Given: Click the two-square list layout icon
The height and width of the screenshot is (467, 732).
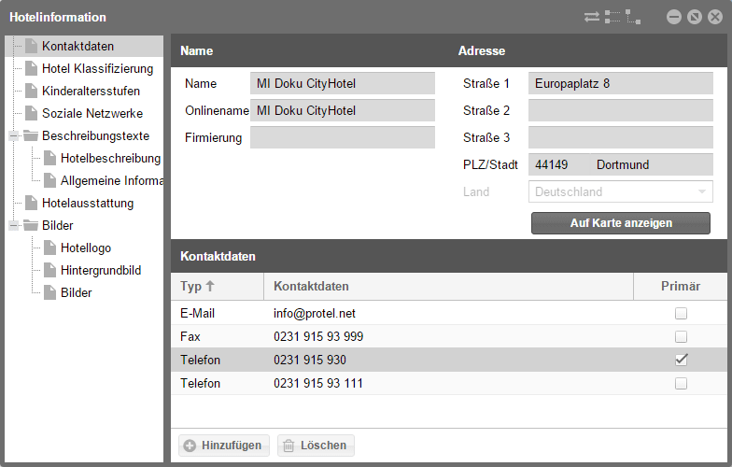Looking at the screenshot, I should (x=612, y=17).
